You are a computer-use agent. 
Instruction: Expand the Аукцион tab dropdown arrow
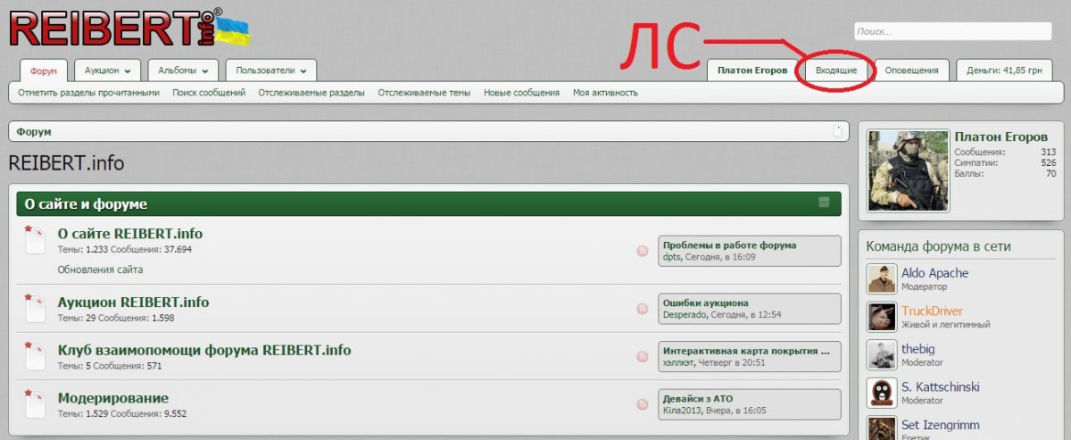pos(128,71)
